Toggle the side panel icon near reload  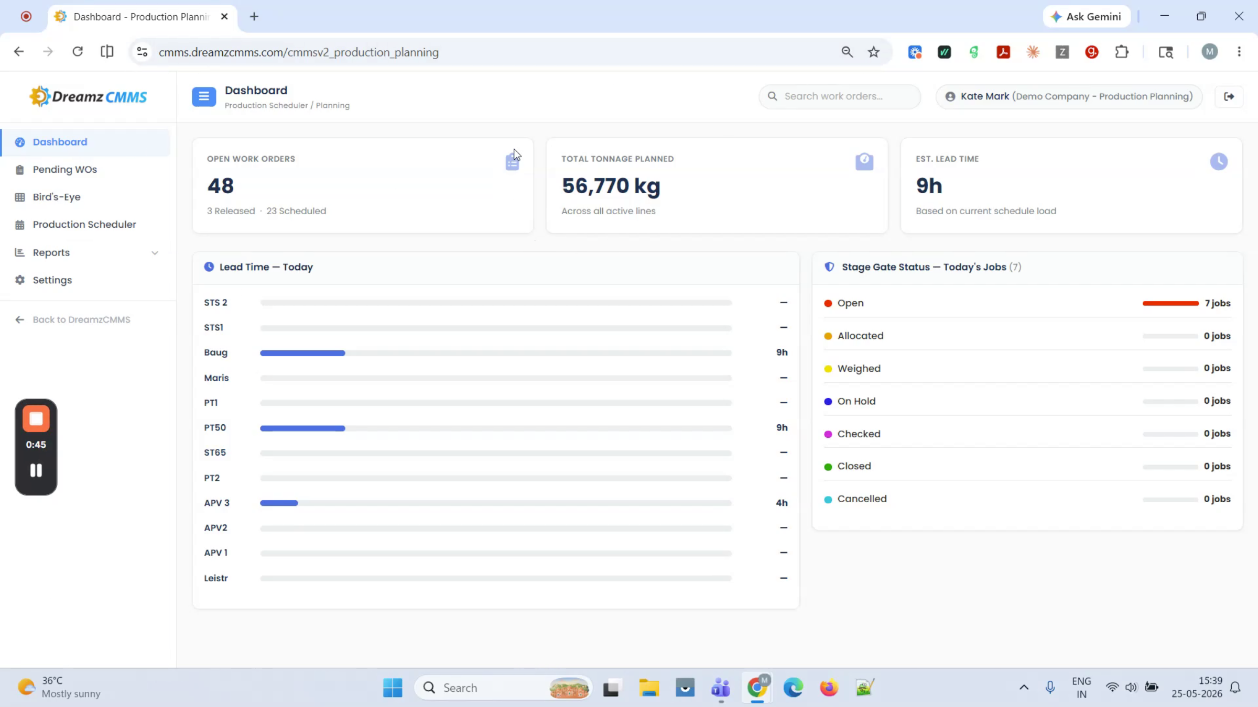tap(107, 51)
